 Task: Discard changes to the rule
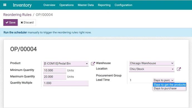(27, 22)
